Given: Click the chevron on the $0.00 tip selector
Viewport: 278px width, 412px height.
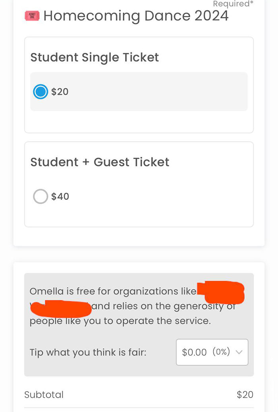Looking at the screenshot, I should tap(239, 352).
